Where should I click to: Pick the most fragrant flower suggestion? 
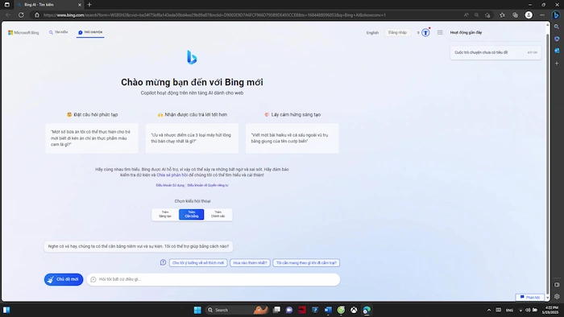tap(250, 263)
